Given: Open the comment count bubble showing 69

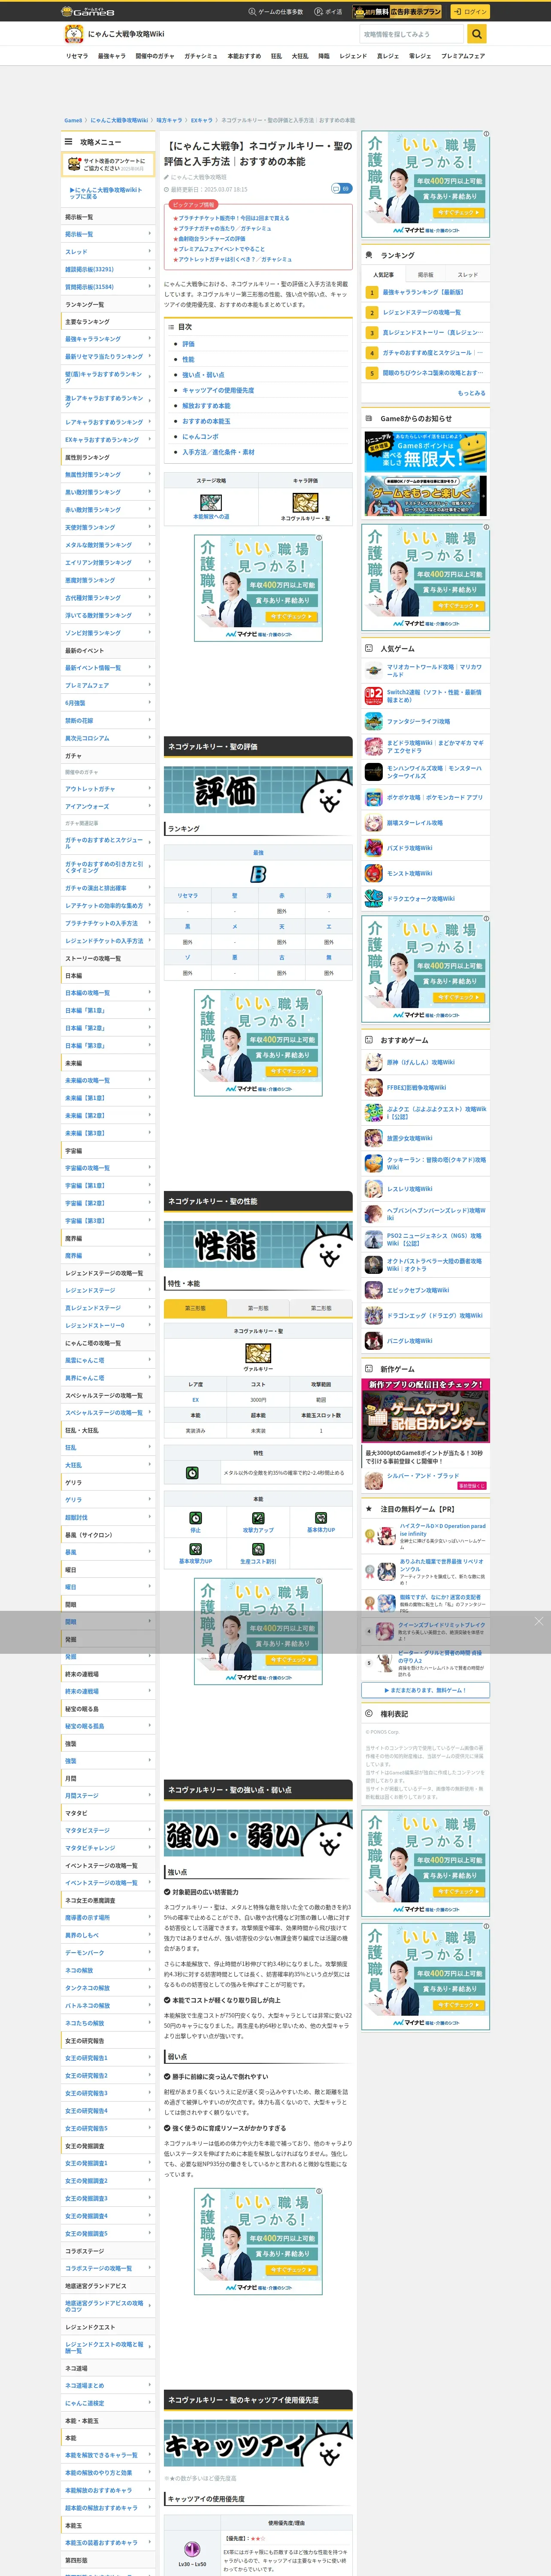Looking at the screenshot, I should click(x=341, y=188).
